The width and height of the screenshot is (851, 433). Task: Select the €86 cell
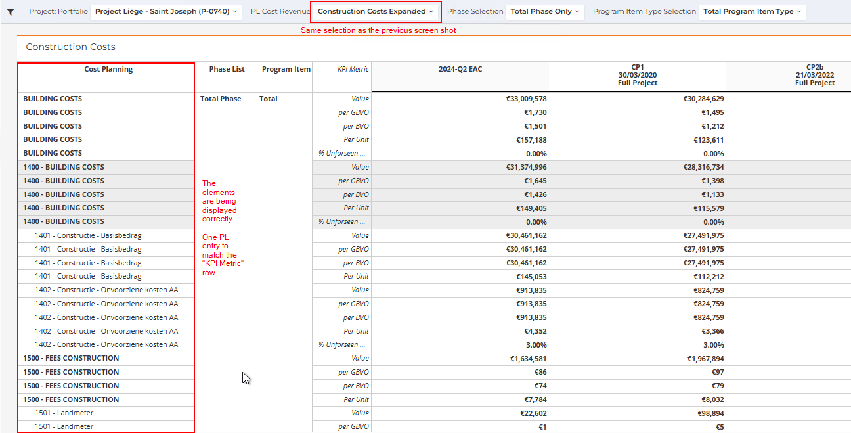coord(540,373)
